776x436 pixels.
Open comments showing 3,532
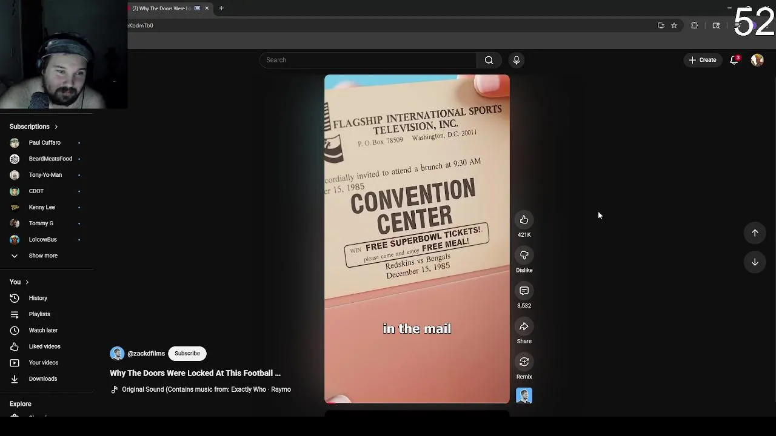click(x=524, y=291)
